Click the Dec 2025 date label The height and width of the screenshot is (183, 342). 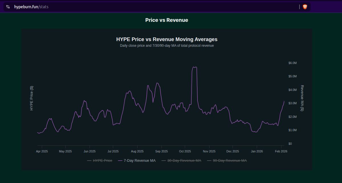[233, 151]
